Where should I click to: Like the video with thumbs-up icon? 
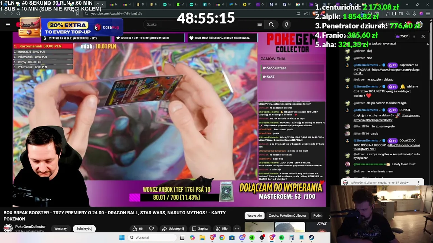pos(138,228)
